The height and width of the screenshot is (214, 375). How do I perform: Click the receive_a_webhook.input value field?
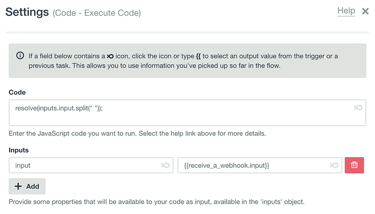click(260, 165)
